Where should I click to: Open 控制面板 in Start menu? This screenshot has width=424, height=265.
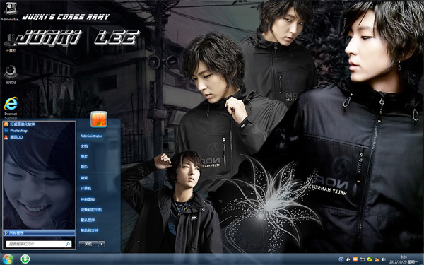pos(88,199)
